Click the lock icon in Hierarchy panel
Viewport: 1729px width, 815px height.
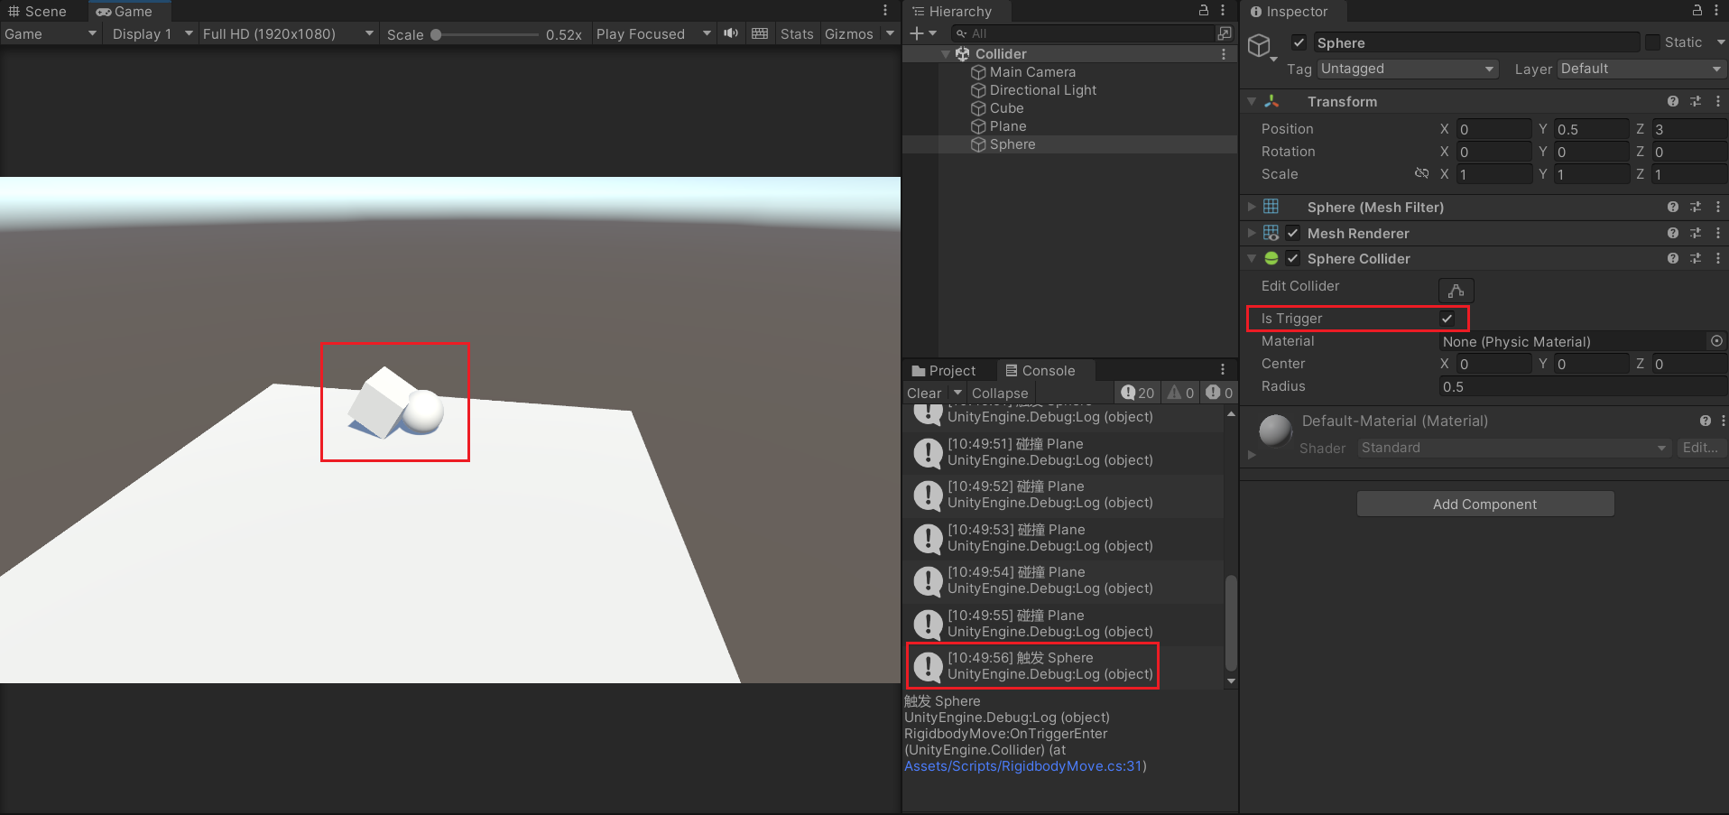click(x=1204, y=11)
